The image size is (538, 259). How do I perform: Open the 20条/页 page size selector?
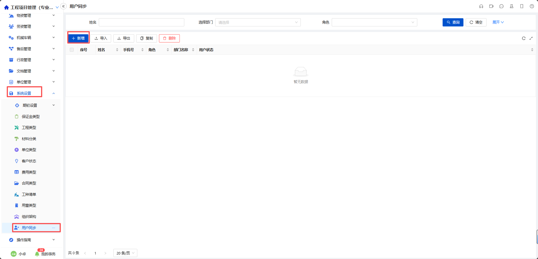click(125, 253)
